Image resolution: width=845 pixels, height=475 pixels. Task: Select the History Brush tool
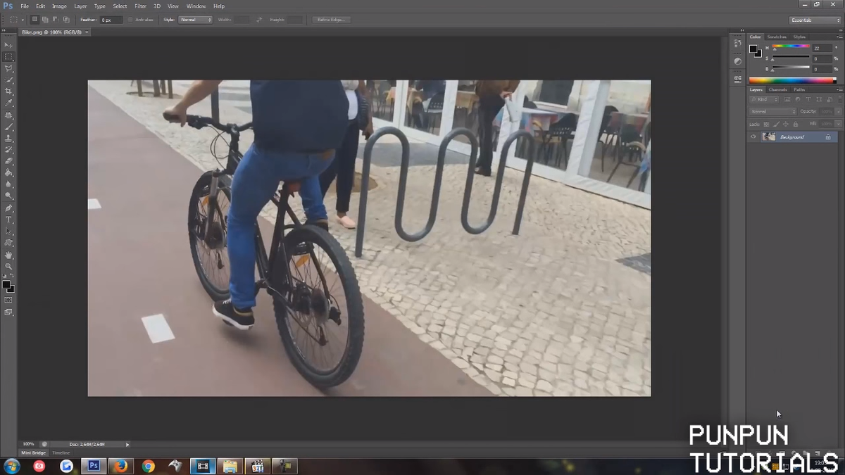pyautogui.click(x=8, y=149)
